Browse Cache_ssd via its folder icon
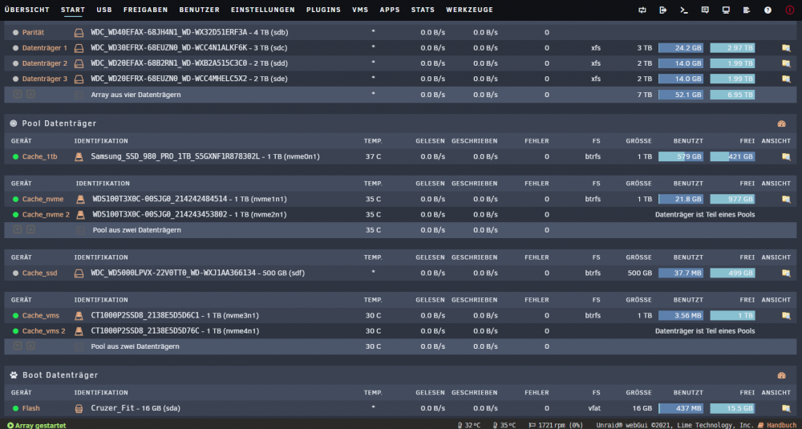This screenshot has width=802, height=429. coord(786,273)
